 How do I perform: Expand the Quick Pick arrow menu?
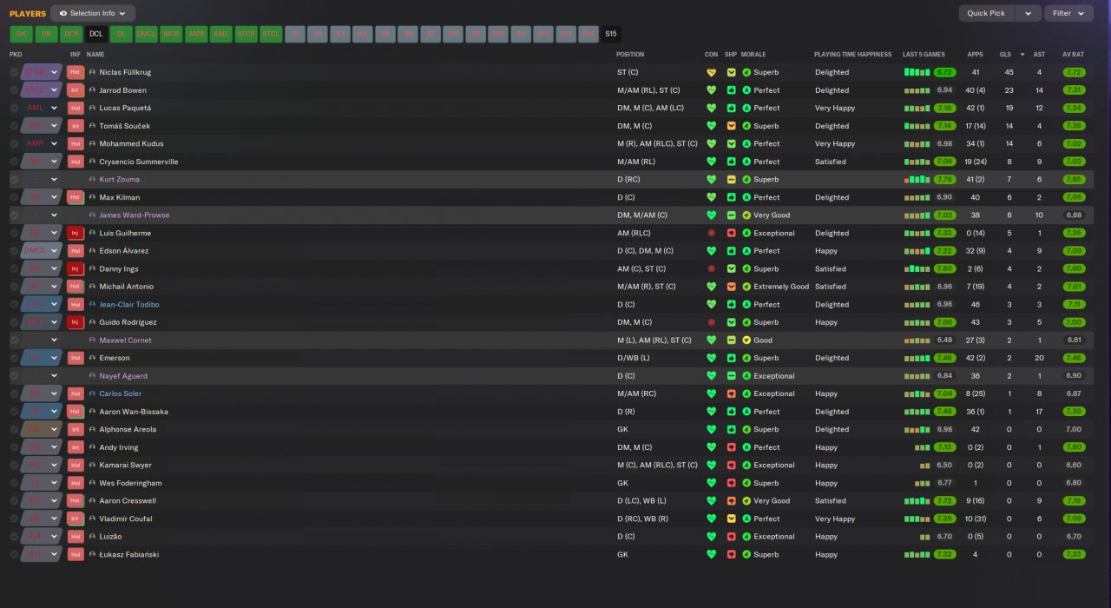pyautogui.click(x=1028, y=13)
